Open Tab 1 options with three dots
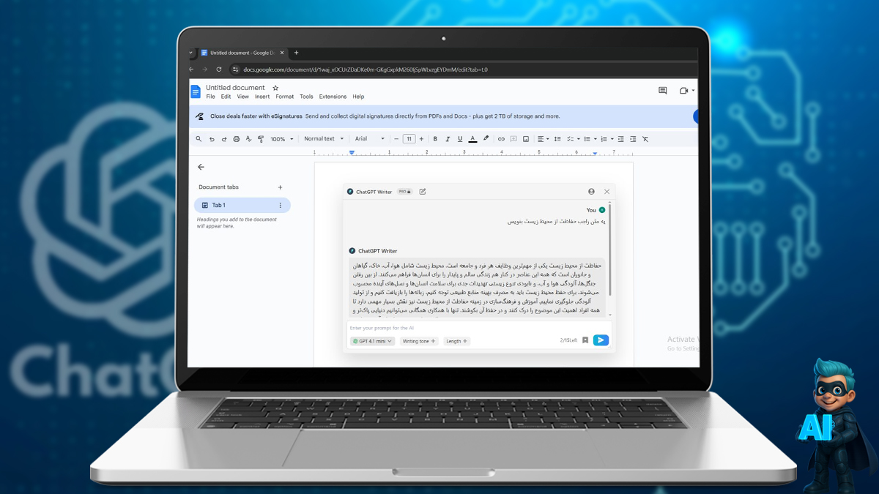 click(x=281, y=206)
